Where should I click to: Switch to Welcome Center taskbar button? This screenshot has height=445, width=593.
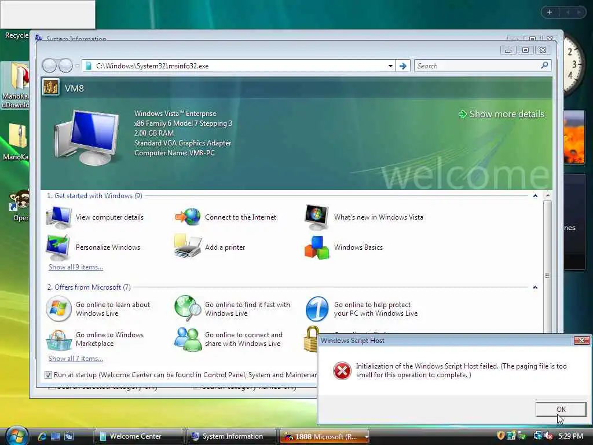[138, 436]
